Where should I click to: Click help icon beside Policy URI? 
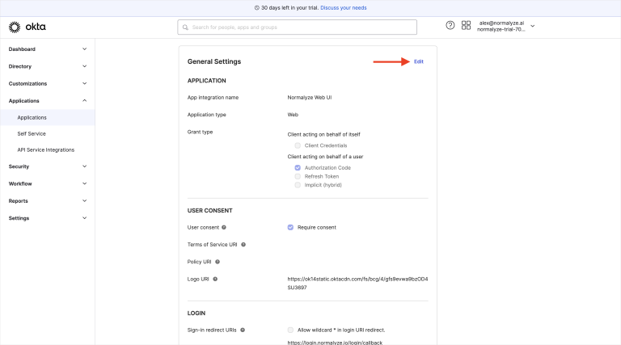pos(218,262)
